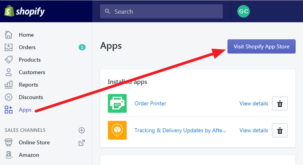303x165 pixels.
Task: View details for Order Printer
Action: (x=254, y=104)
